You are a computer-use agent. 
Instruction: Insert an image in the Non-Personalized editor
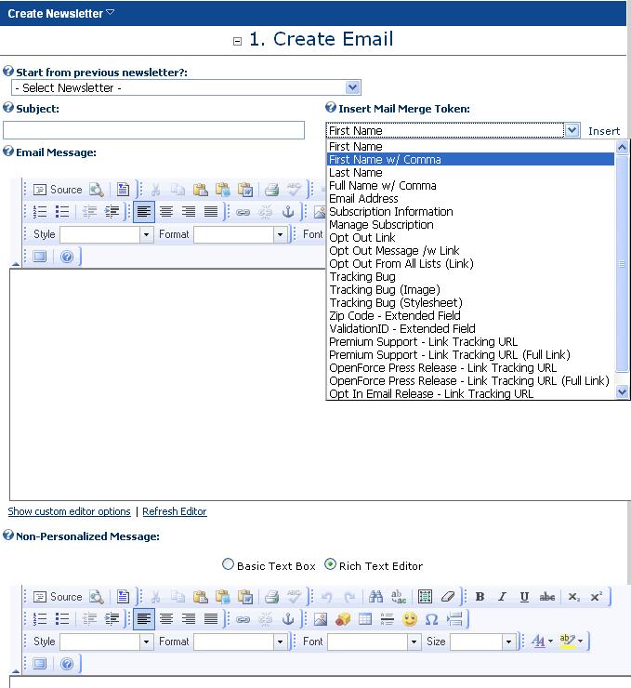tap(321, 619)
